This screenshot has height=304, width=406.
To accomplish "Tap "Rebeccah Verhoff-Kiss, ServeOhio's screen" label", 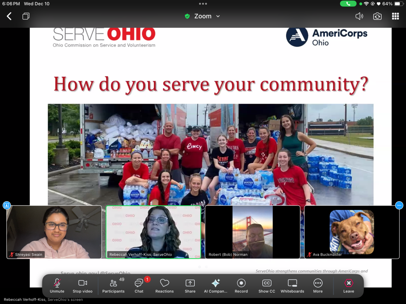I will point(43,300).
